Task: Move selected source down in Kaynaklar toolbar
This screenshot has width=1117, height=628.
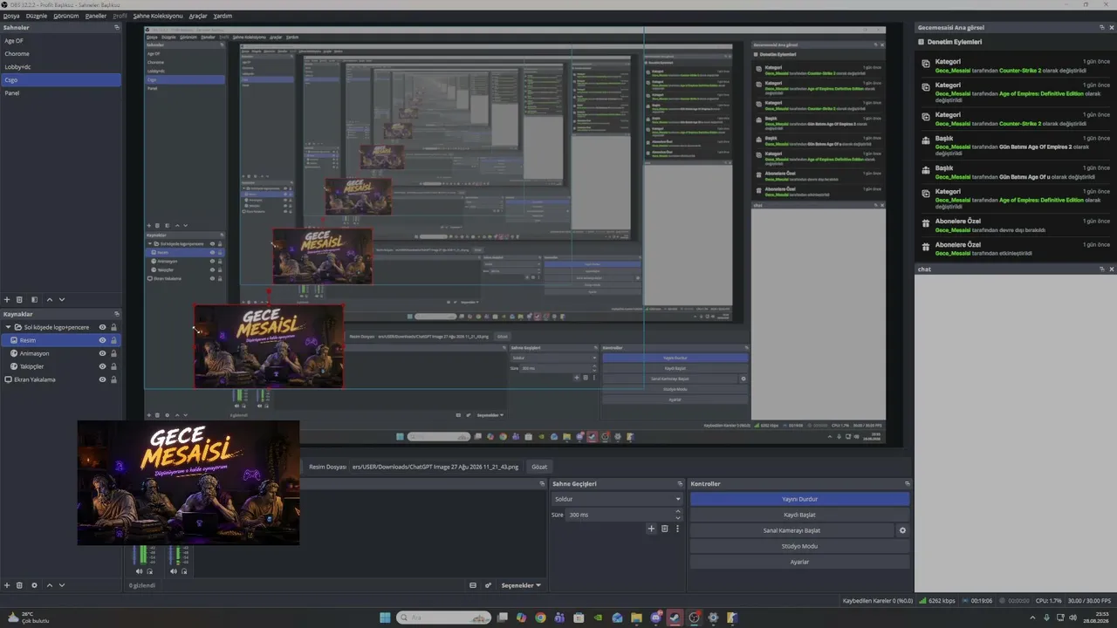Action: 62,585
